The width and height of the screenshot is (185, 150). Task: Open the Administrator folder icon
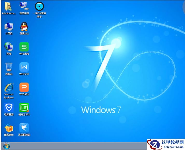[8, 6]
